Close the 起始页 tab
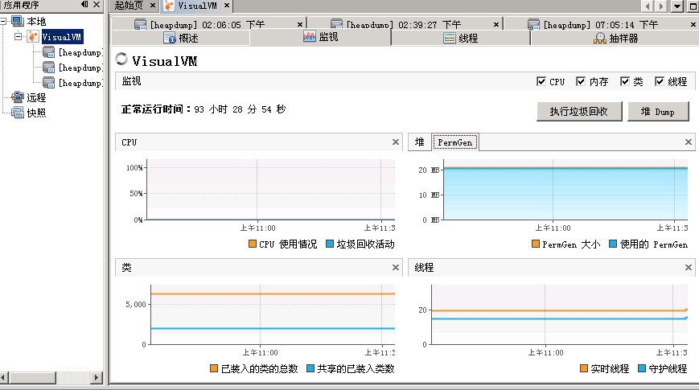Screen dimensions: 699x390 (154, 6)
